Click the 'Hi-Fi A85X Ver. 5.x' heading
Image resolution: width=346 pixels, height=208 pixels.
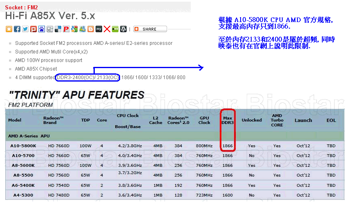coord(50,16)
